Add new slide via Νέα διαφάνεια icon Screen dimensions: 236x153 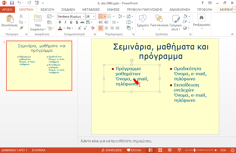(38, 18)
